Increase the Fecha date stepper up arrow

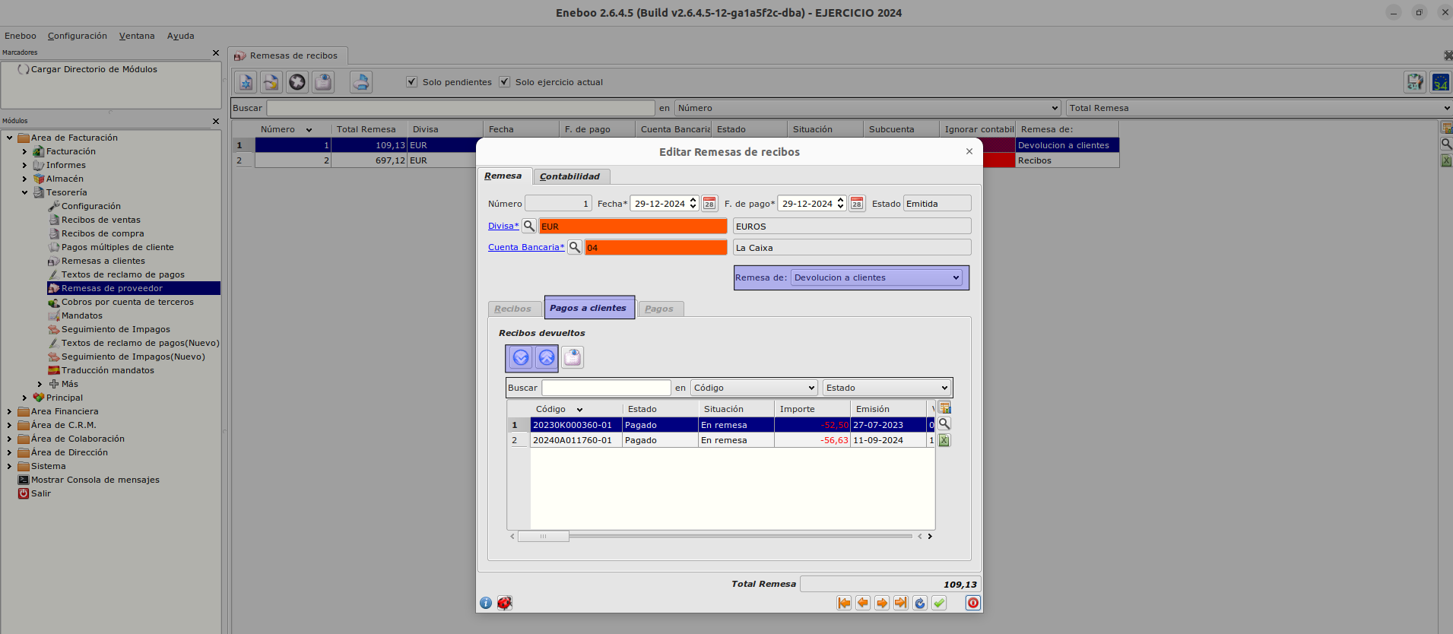click(x=693, y=200)
